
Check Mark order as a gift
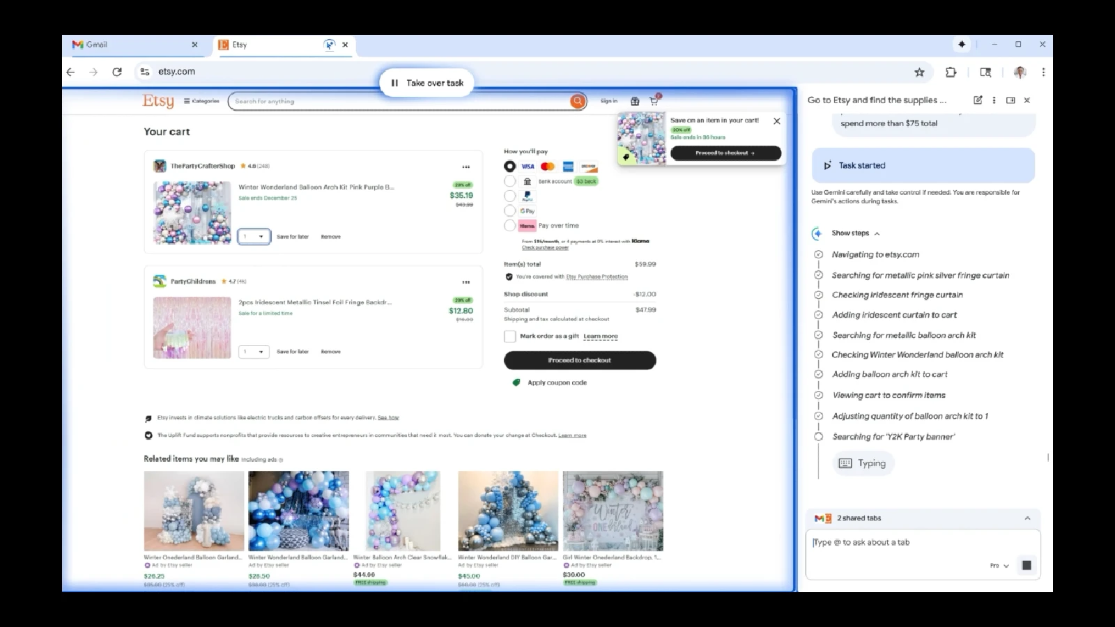click(x=510, y=336)
